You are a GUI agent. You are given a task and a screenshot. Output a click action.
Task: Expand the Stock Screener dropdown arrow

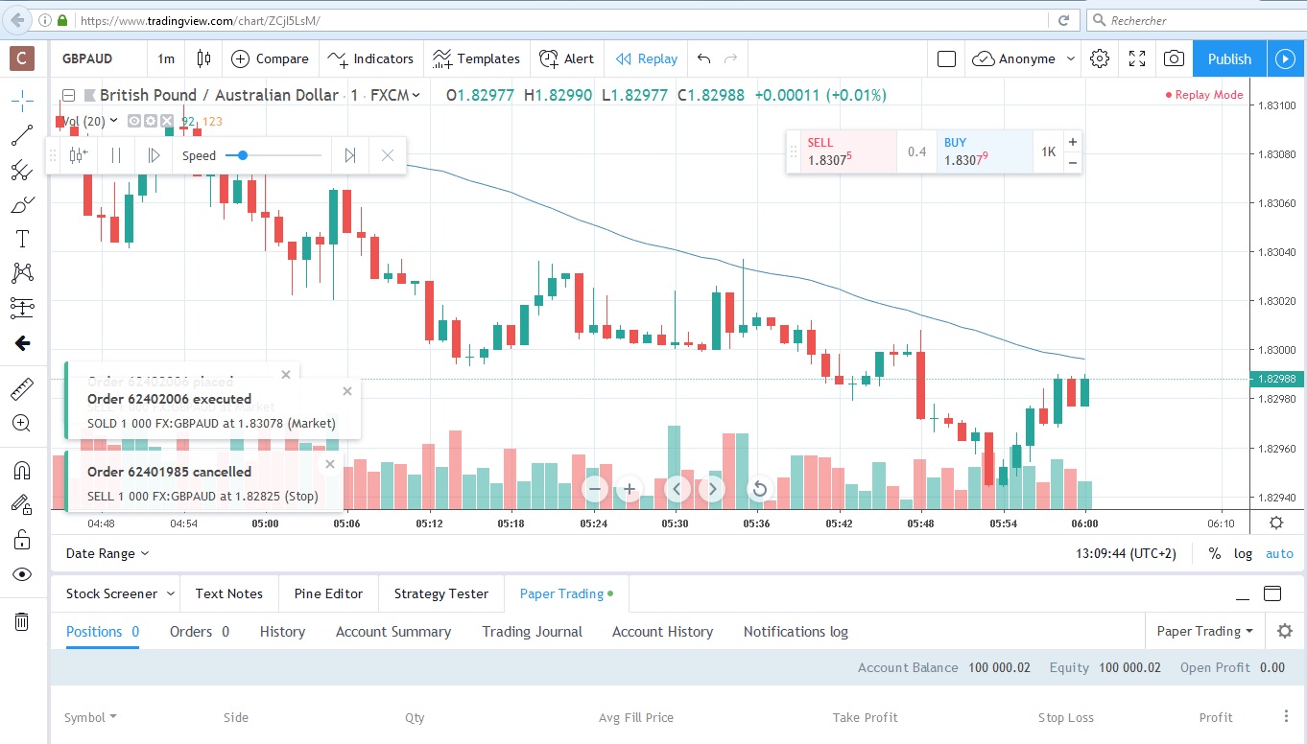coord(171,593)
